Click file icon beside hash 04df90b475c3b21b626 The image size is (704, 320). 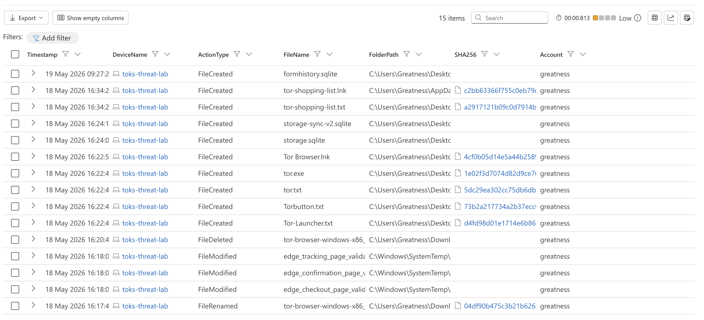coord(458,305)
